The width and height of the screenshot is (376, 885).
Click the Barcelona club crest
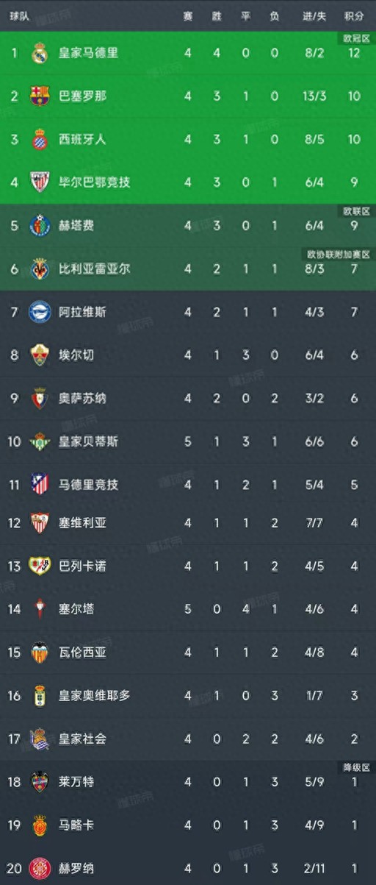(40, 96)
